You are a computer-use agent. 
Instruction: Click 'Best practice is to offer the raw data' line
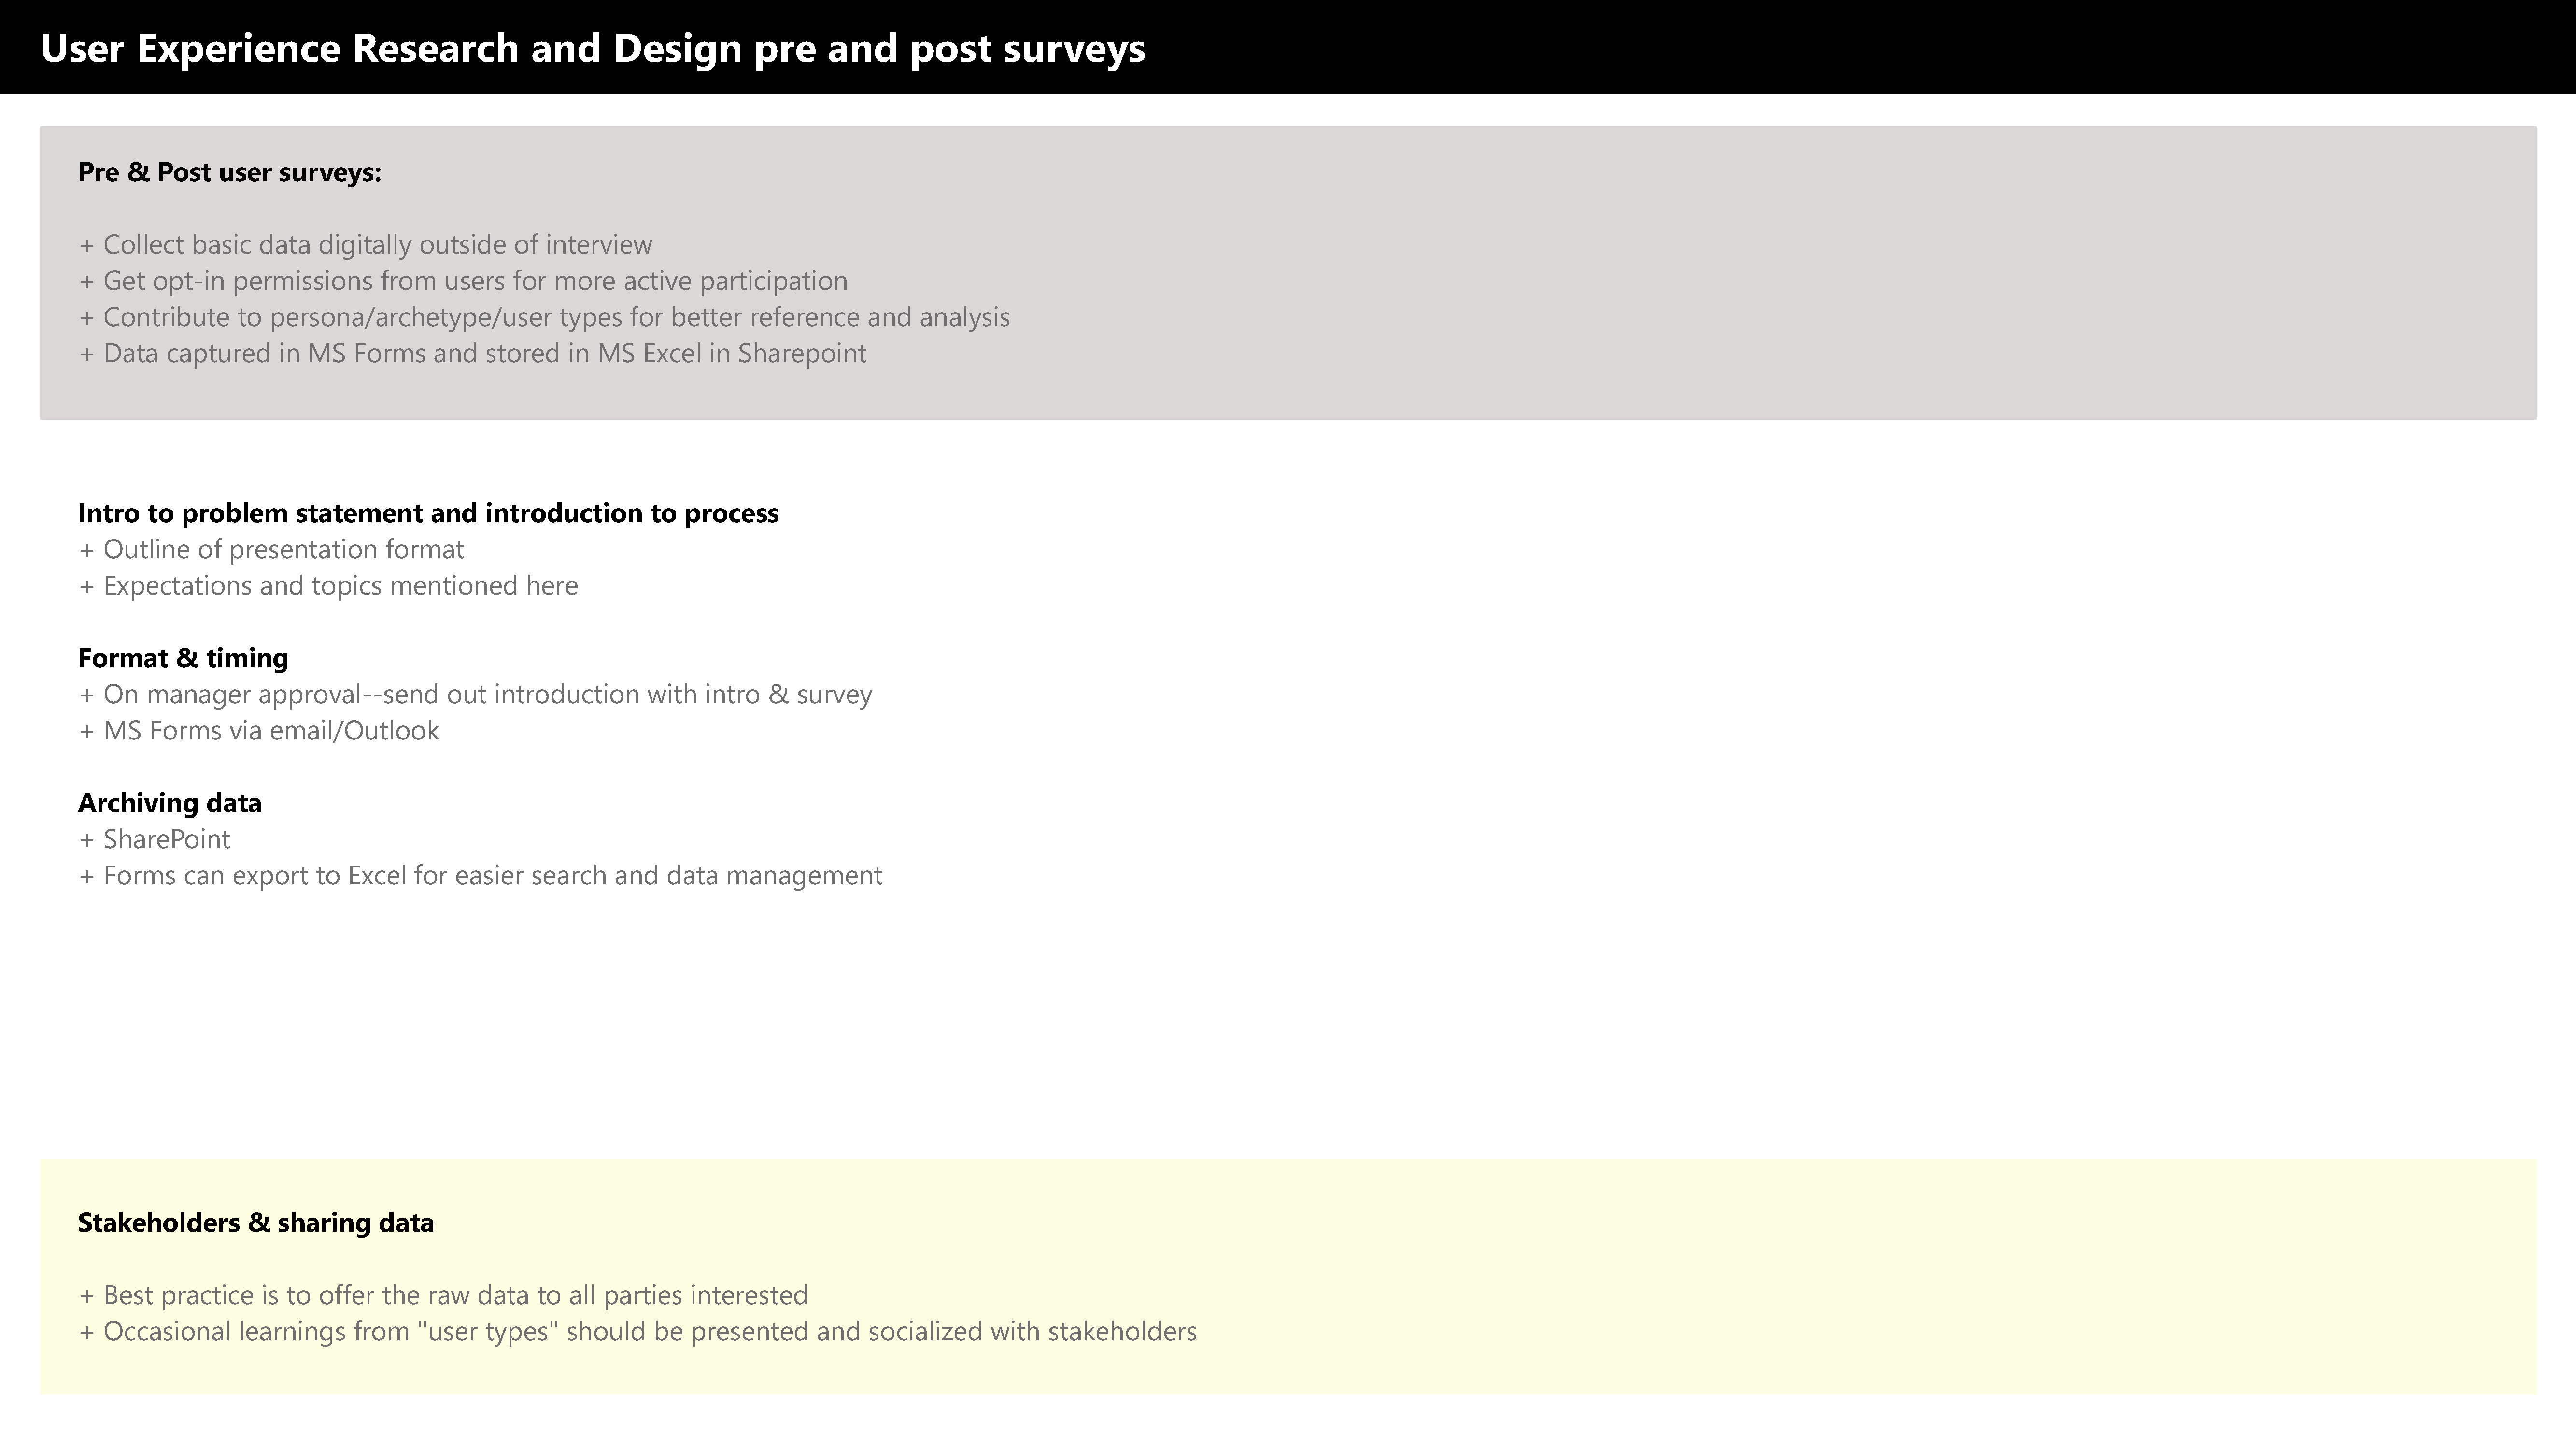[443, 1295]
